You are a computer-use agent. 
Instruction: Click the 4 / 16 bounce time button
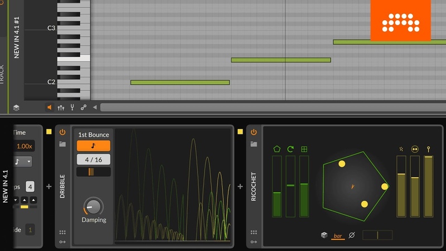[x=93, y=159]
